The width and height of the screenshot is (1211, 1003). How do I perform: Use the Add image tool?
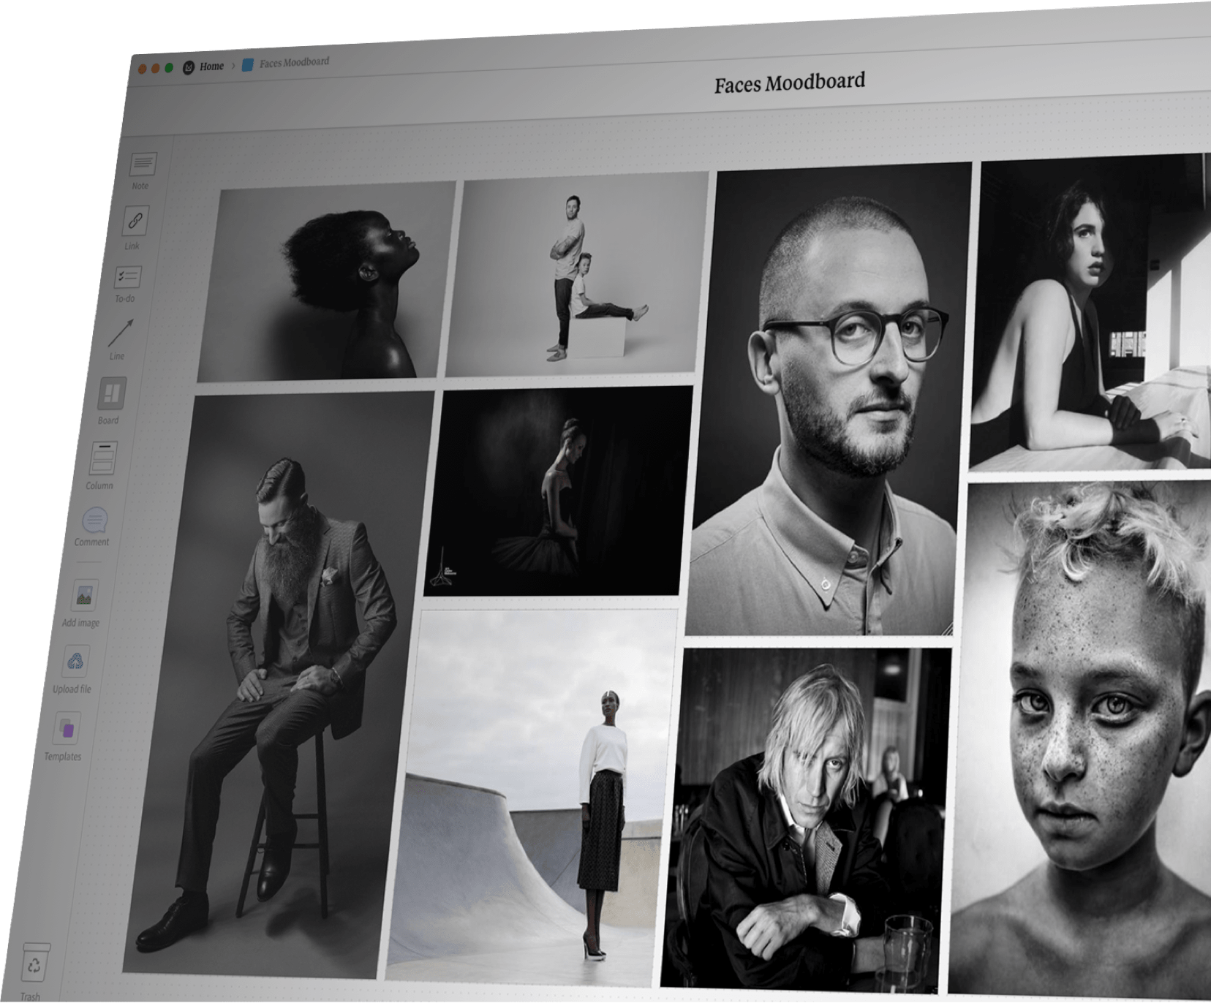pyautogui.click(x=86, y=594)
